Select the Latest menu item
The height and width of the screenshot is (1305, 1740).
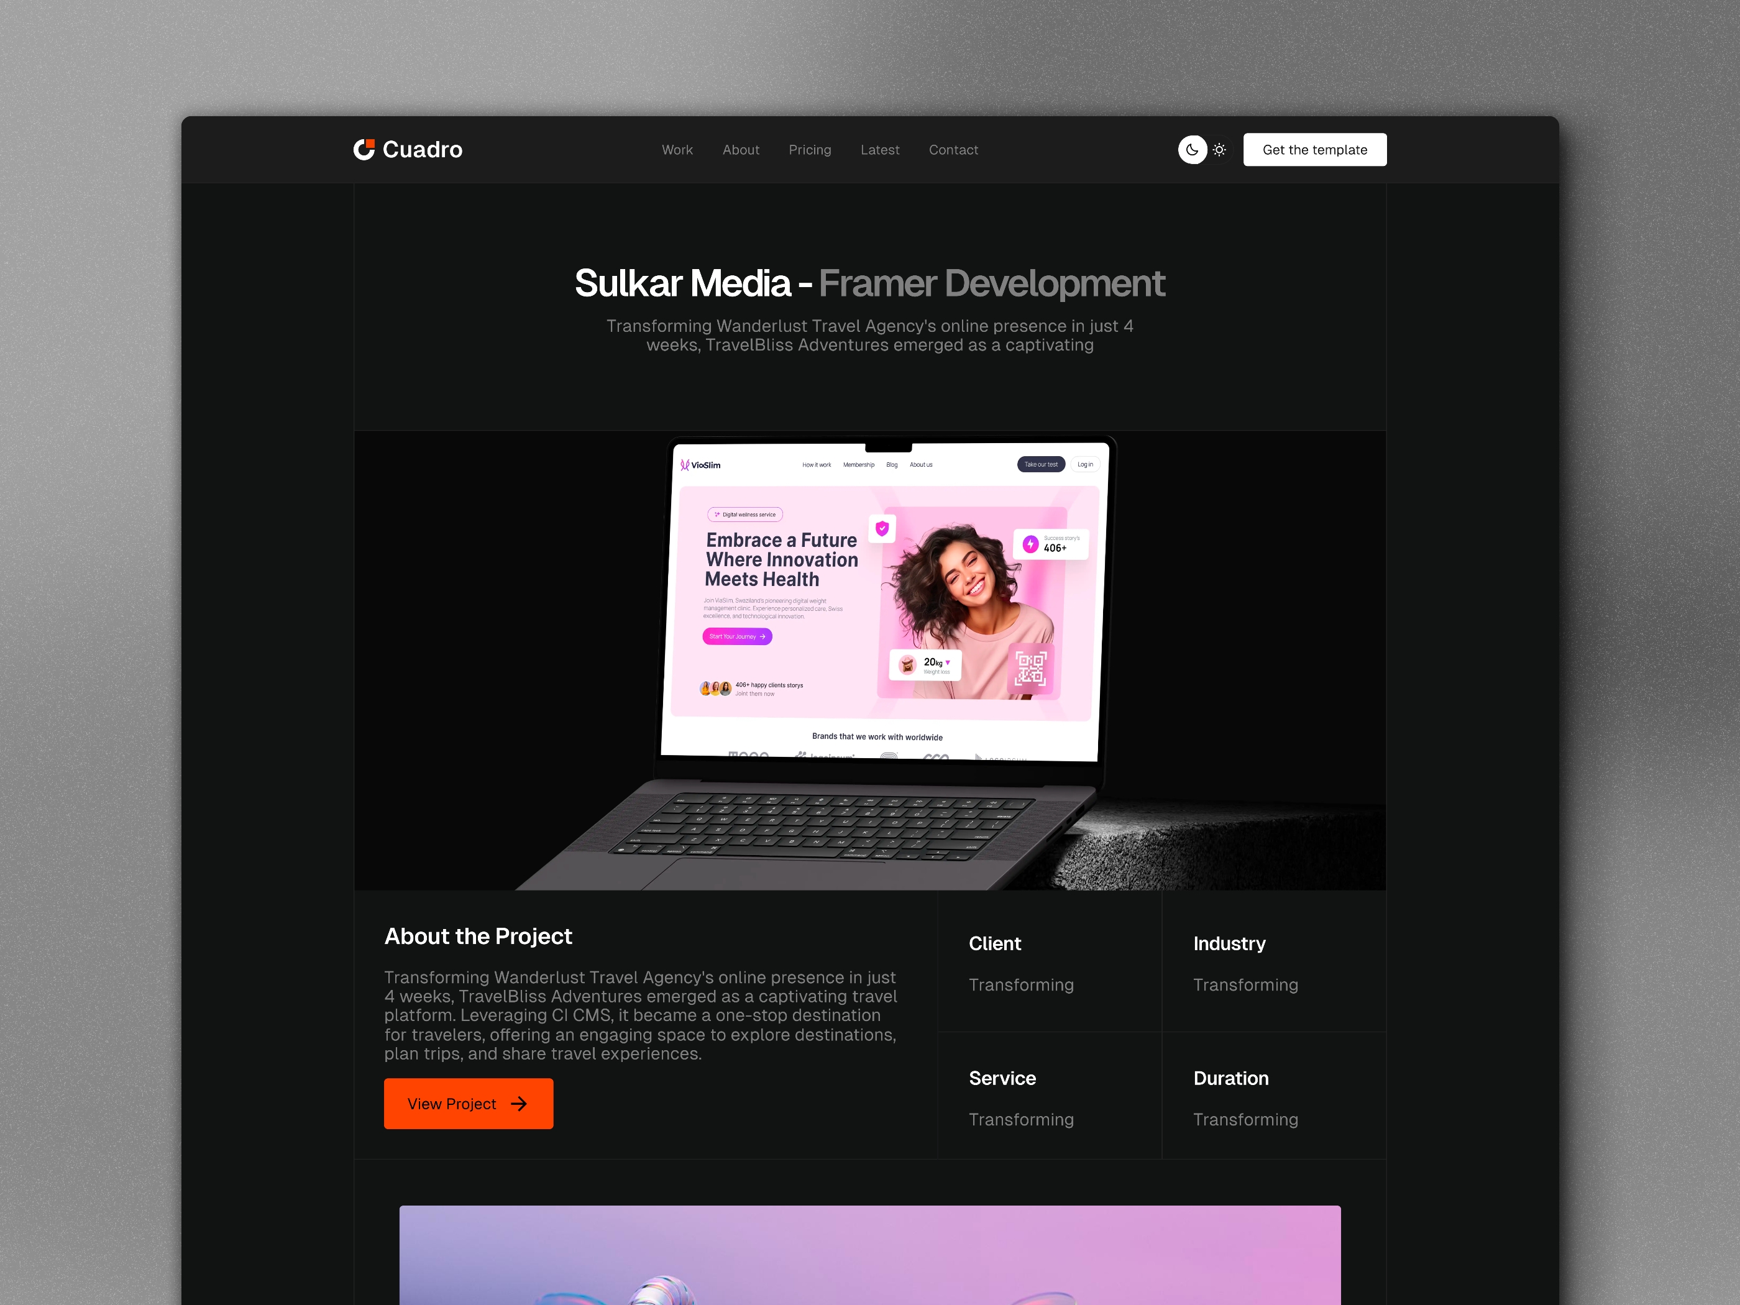pos(879,149)
